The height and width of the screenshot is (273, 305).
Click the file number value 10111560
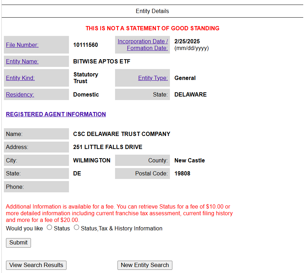pyautogui.click(x=85, y=45)
